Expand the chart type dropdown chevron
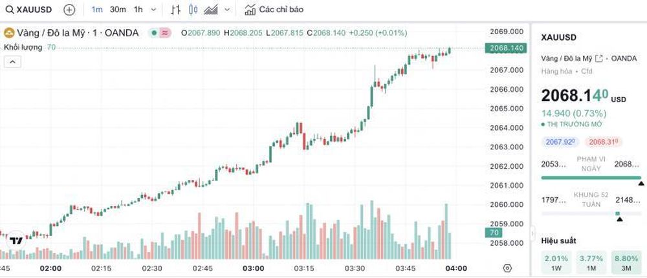 227,10
